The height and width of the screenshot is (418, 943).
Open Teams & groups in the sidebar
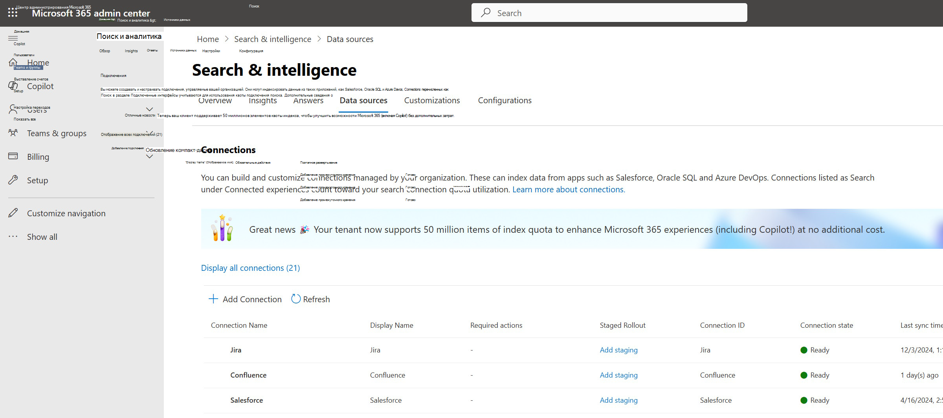(57, 133)
